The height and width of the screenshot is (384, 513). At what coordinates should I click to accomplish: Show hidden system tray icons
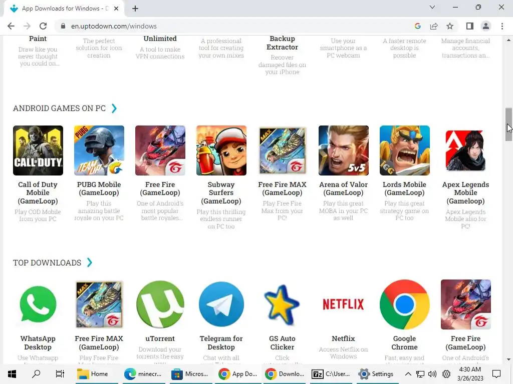tap(408, 374)
